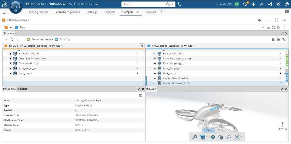The image size is (291, 144).
Task: Toggle the Branch checkbox
Action: click(x=28, y=39)
